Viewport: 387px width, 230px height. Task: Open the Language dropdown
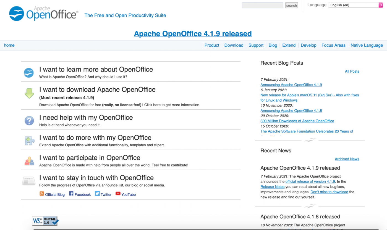pyautogui.click(x=355, y=5)
